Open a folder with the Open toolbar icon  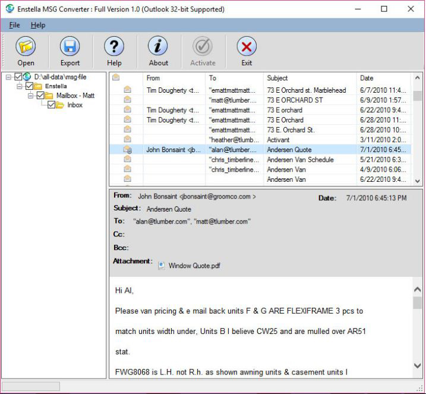point(26,46)
